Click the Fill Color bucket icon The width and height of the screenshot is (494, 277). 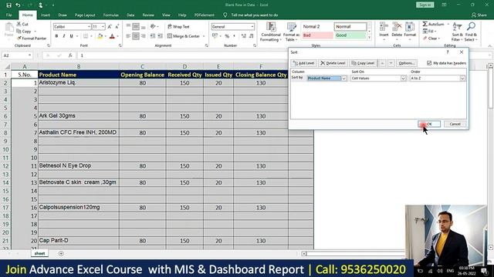point(100,36)
